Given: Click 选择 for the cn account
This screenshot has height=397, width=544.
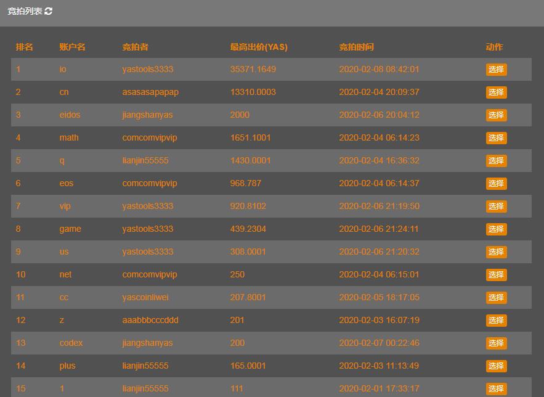Looking at the screenshot, I should [496, 92].
